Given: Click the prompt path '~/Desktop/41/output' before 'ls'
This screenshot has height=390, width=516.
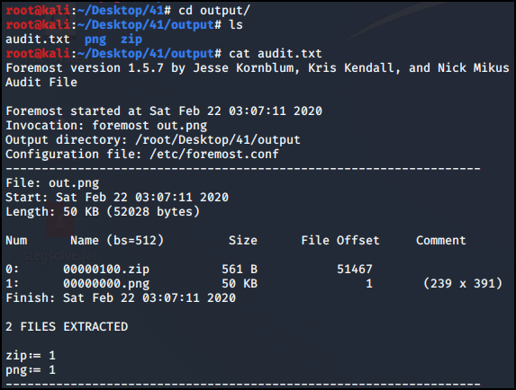Looking at the screenshot, I should click(x=146, y=25).
